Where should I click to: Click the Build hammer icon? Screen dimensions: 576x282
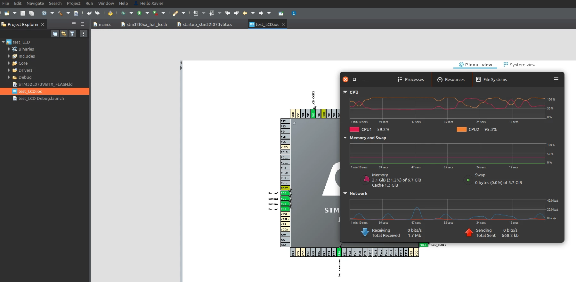(60, 13)
